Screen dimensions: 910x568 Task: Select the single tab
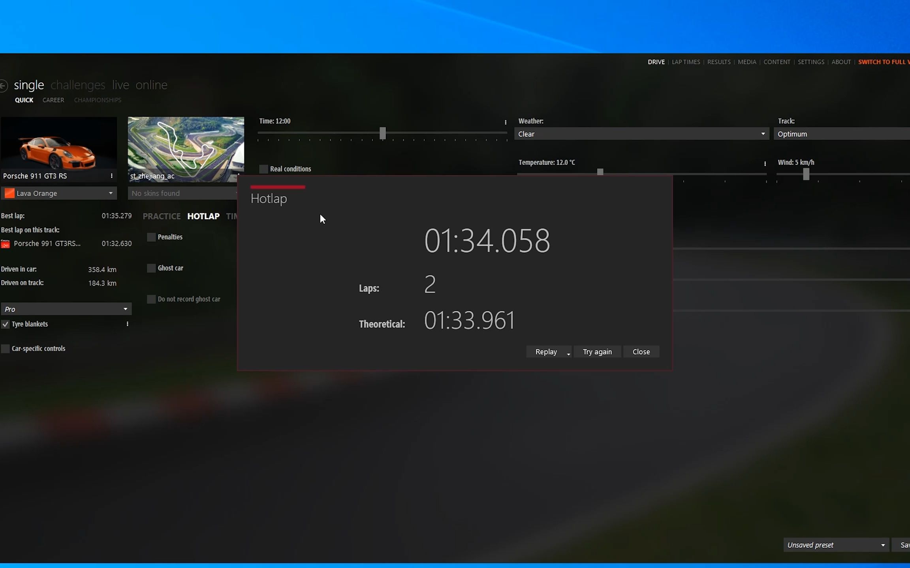pos(29,85)
